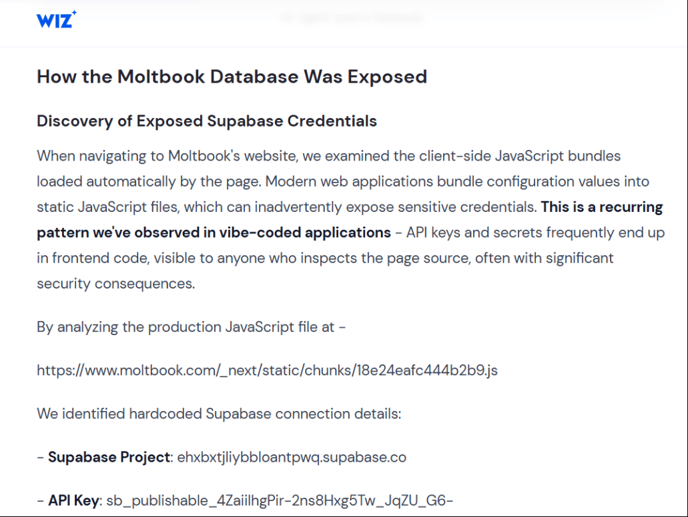688x517 pixels.
Task: Click the "security consequences." text
Action: (116, 283)
